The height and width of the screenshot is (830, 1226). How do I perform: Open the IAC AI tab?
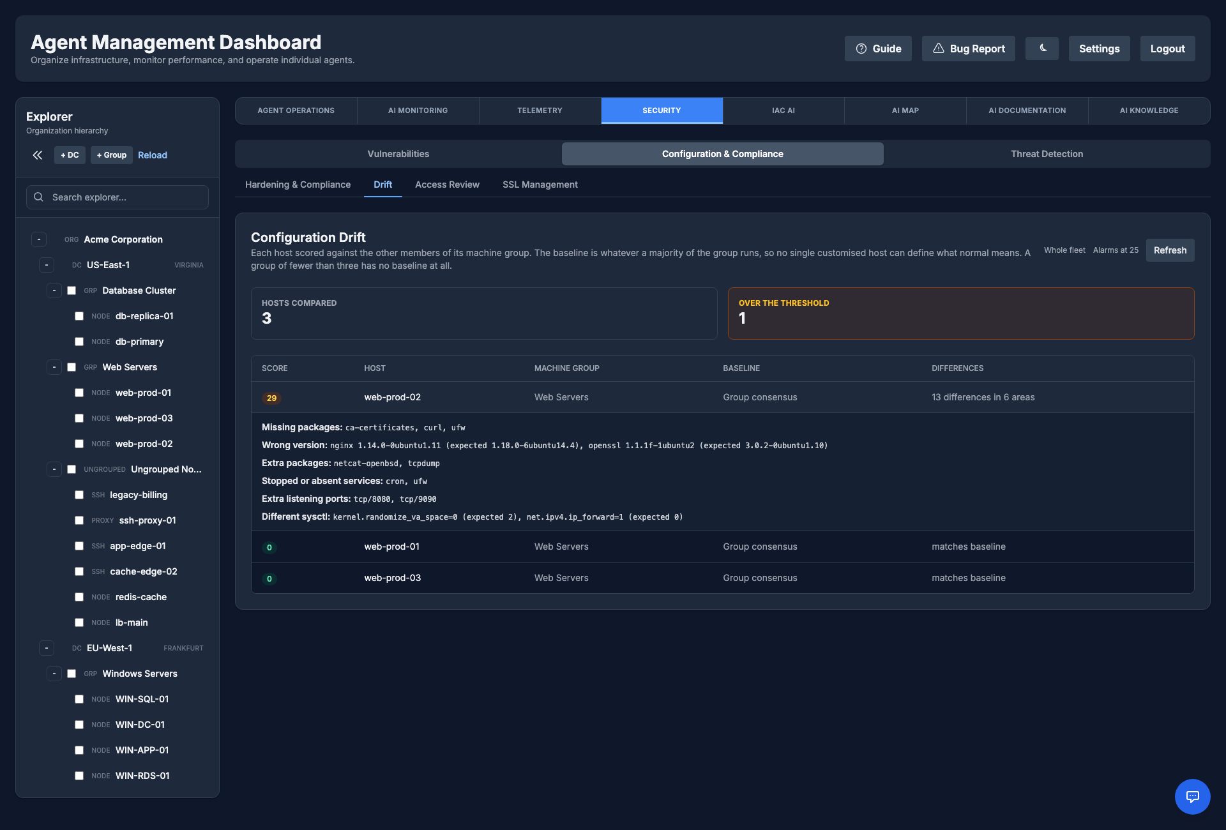point(783,110)
